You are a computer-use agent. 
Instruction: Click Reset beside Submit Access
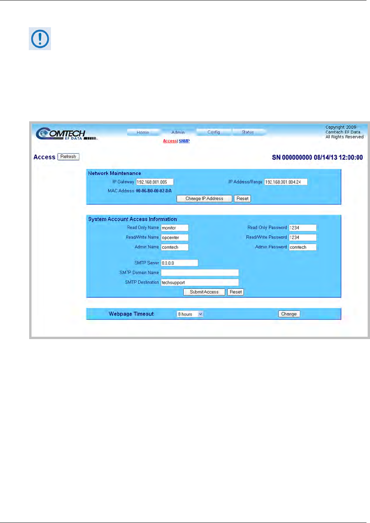pyautogui.click(x=236, y=292)
